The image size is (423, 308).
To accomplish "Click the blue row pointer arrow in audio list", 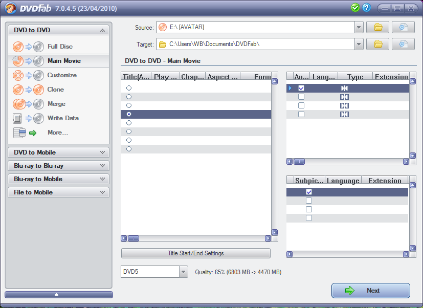I will pyautogui.click(x=290, y=88).
